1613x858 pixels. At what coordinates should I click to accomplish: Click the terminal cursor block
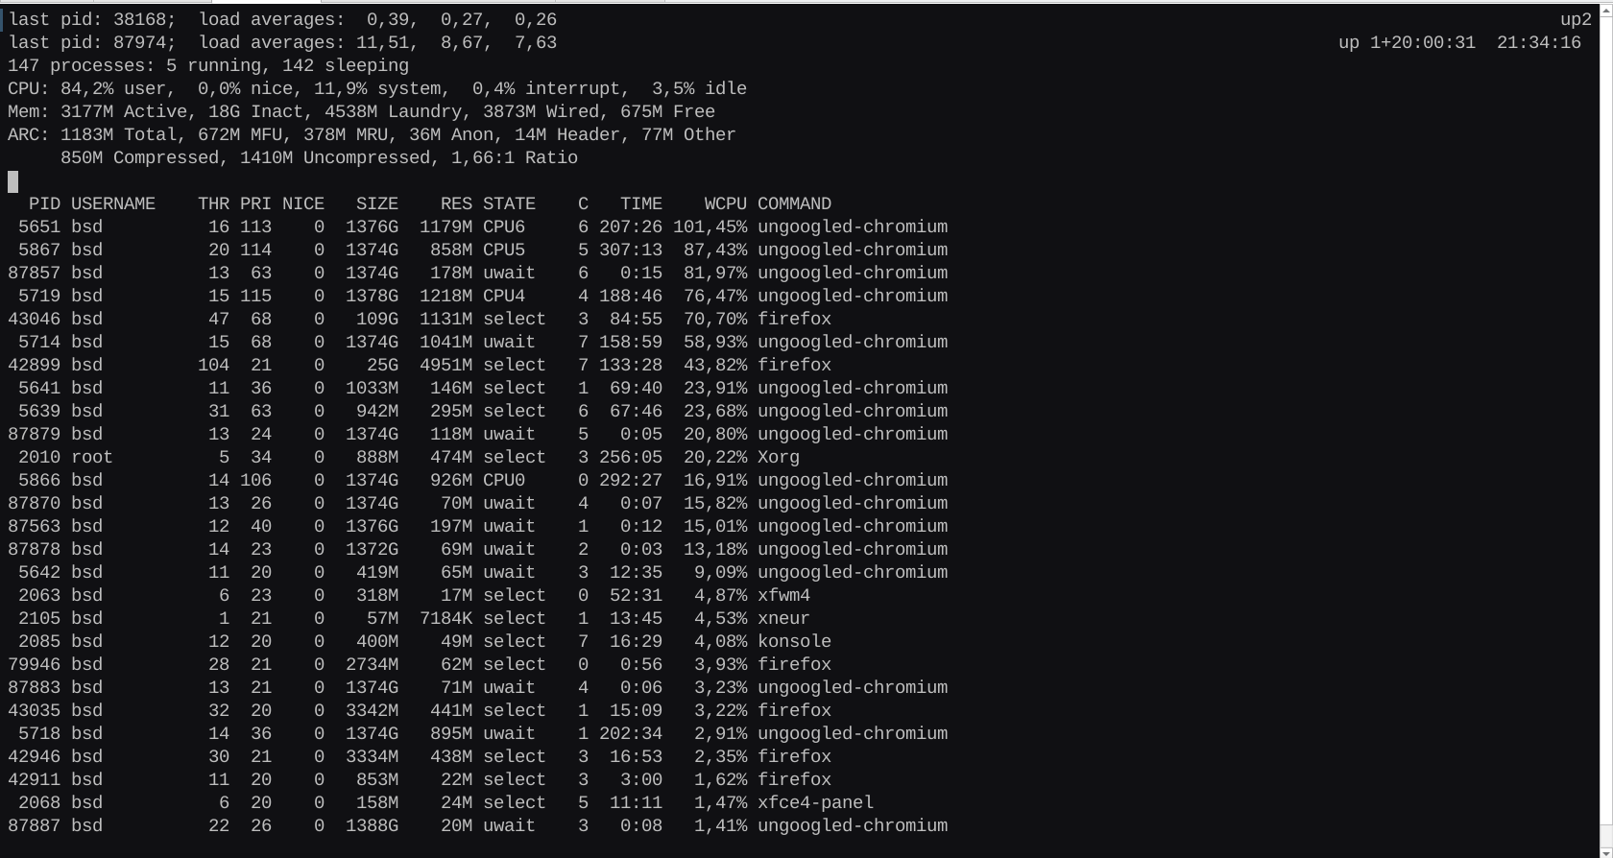tap(13, 181)
